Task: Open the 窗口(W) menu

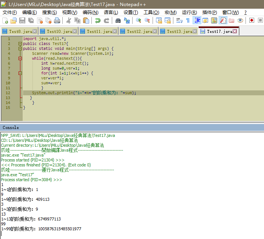Action: (x=230, y=12)
